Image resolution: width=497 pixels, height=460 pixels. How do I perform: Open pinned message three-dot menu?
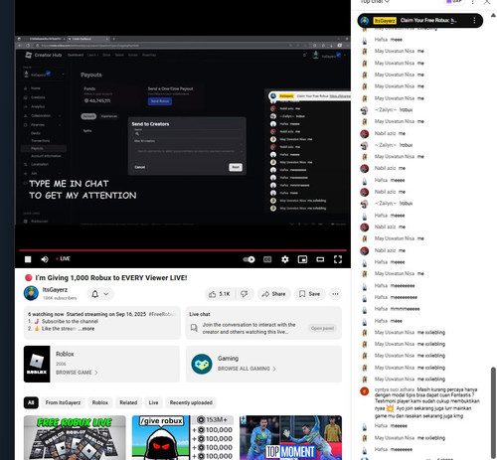click(x=474, y=21)
